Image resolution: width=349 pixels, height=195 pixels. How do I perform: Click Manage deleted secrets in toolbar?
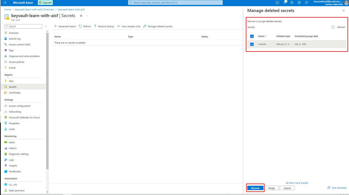pyautogui.click(x=158, y=26)
